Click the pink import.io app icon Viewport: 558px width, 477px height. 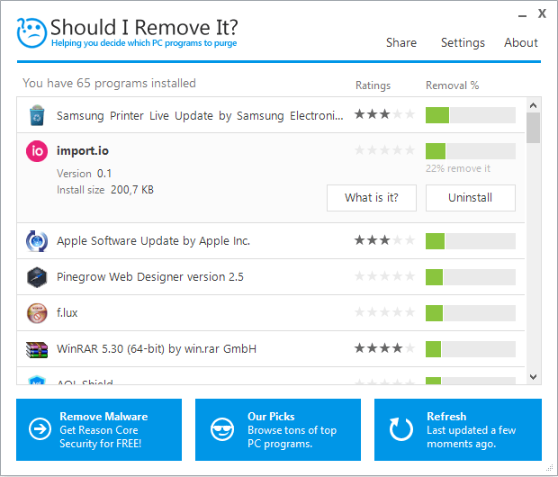[37, 151]
